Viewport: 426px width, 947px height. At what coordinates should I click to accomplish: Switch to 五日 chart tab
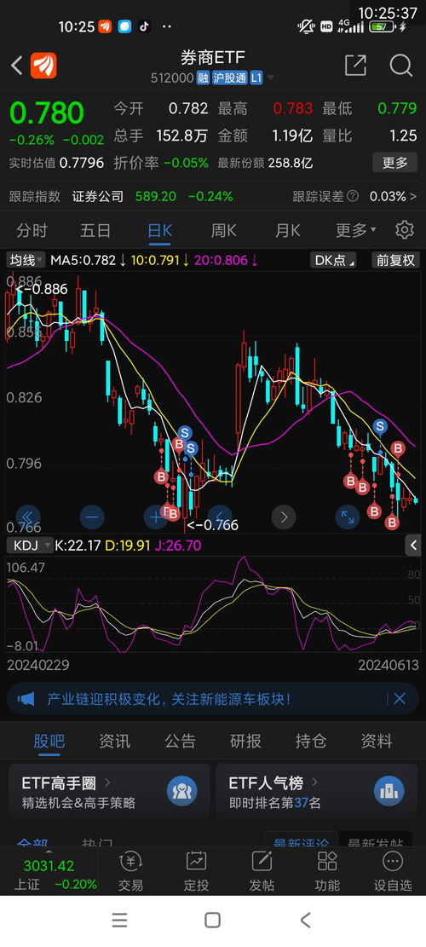[x=95, y=230]
